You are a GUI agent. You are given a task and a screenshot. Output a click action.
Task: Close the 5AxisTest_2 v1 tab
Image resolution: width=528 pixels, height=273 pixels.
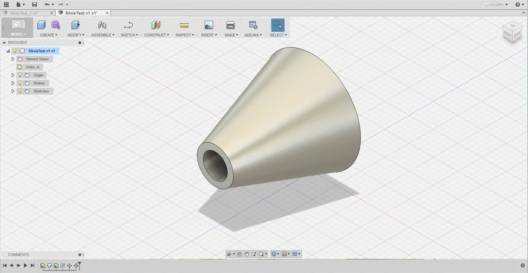pos(52,13)
